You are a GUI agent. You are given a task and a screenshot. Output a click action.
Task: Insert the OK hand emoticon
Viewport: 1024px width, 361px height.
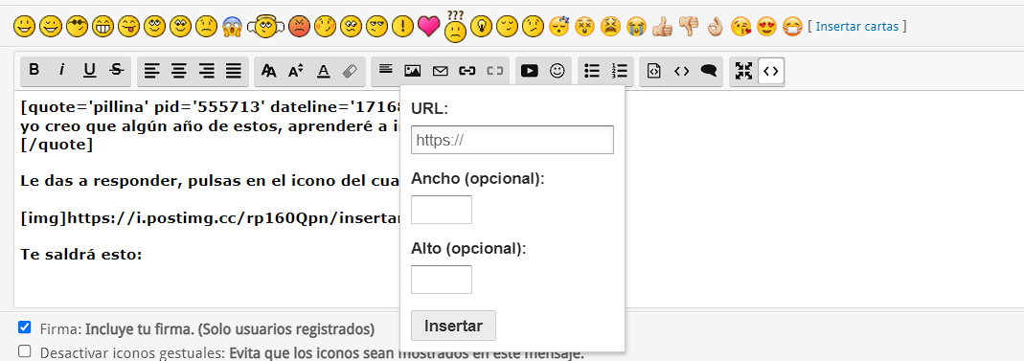pyautogui.click(x=716, y=27)
